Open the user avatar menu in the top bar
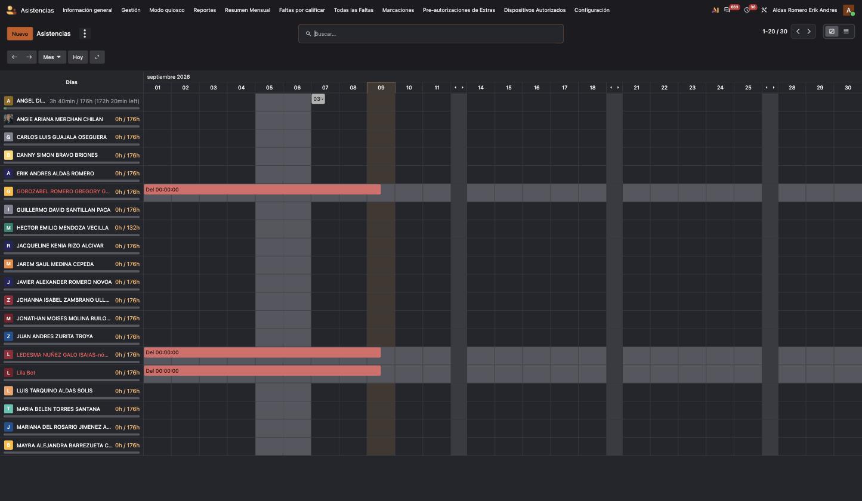This screenshot has width=862, height=501. tap(848, 10)
